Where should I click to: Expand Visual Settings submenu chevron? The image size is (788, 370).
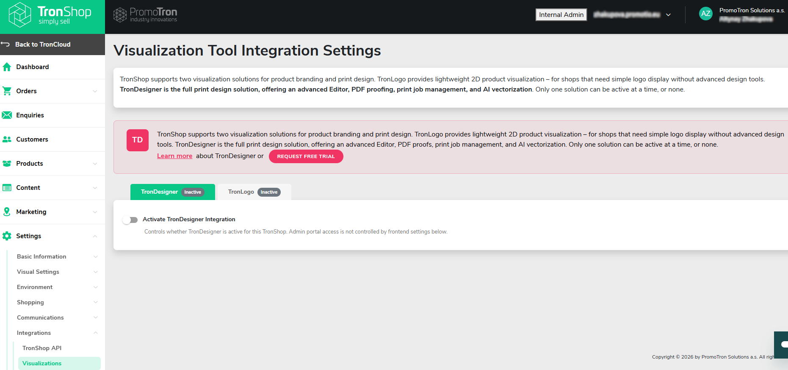96,272
